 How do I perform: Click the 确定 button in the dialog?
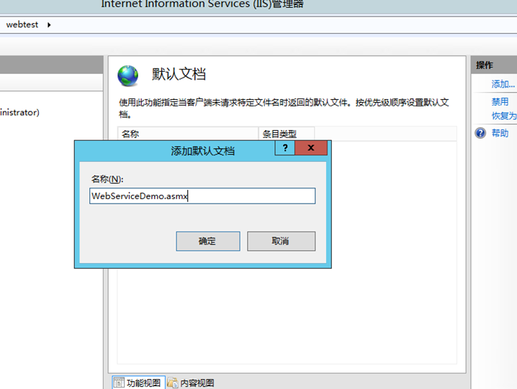208,241
